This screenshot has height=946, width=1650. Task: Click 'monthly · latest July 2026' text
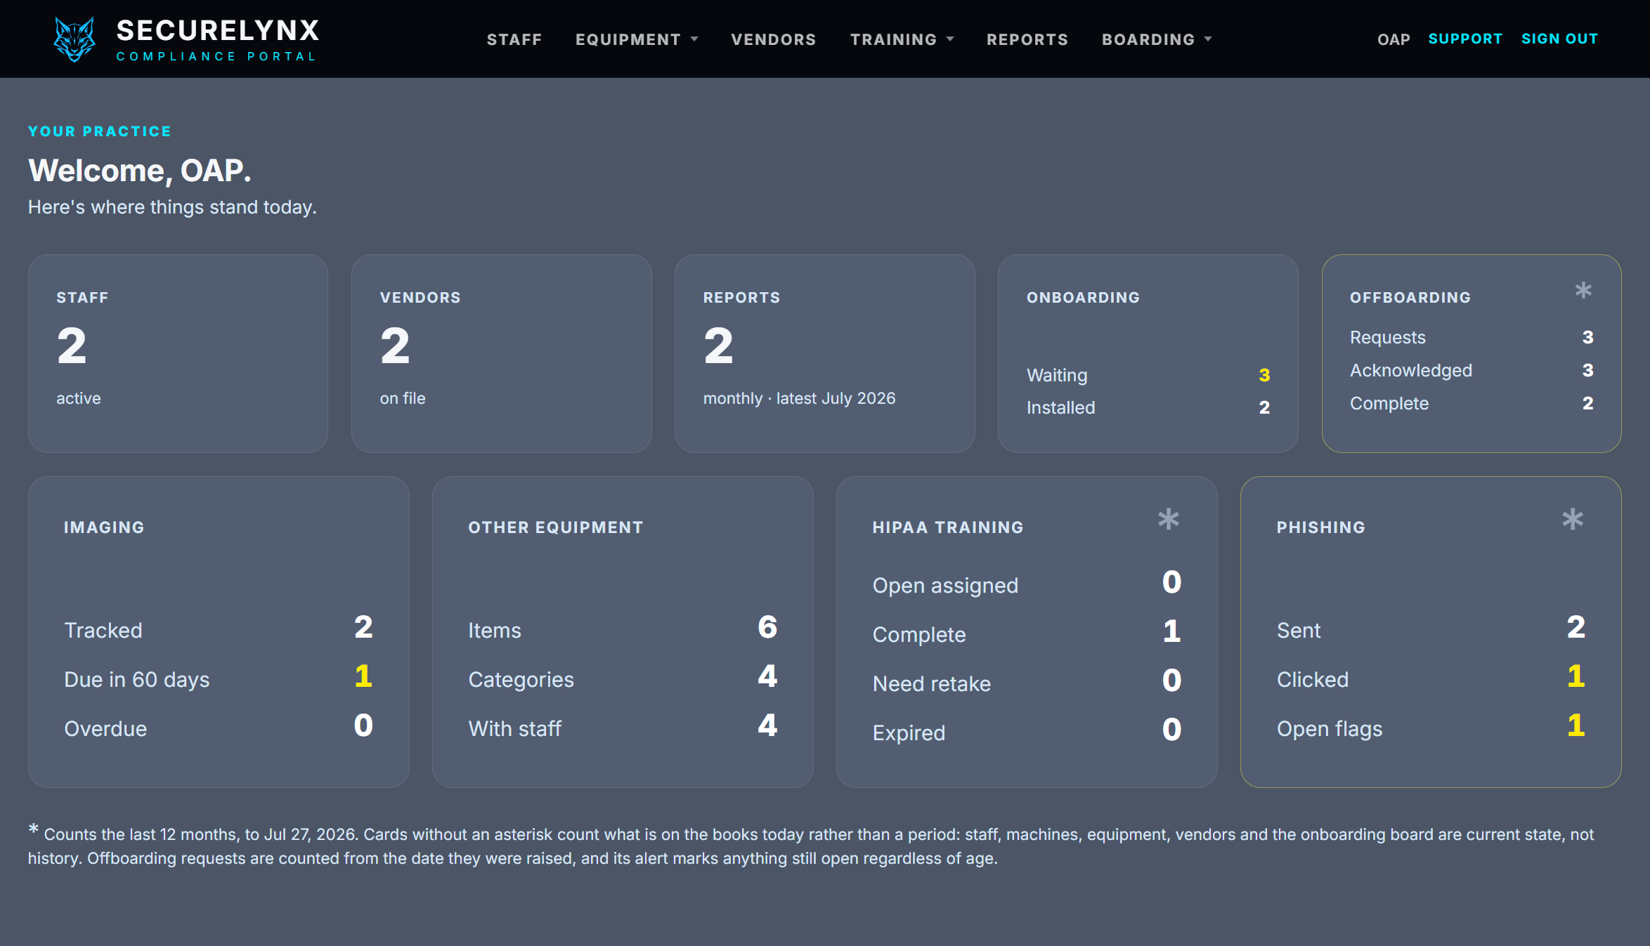[799, 398]
